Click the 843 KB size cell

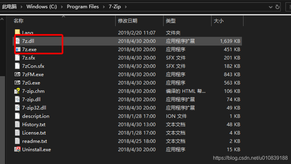232,74
